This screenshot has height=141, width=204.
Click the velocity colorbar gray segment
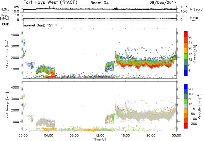point(186,106)
